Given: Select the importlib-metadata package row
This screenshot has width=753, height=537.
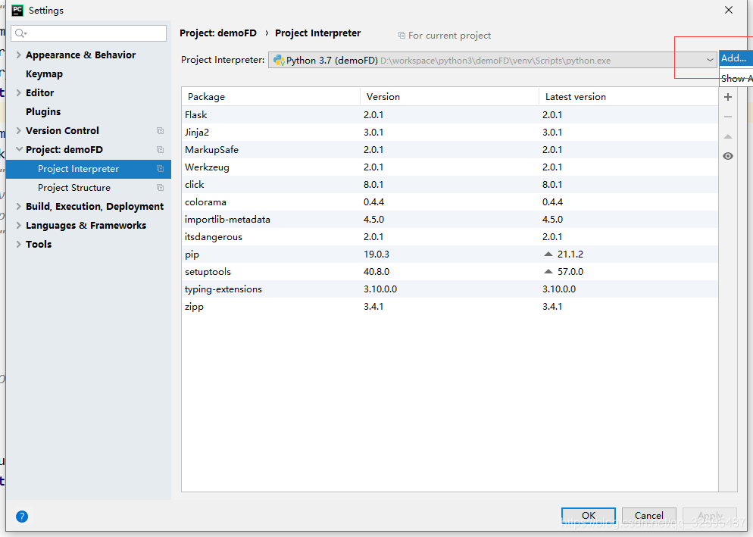Looking at the screenshot, I should pos(450,220).
